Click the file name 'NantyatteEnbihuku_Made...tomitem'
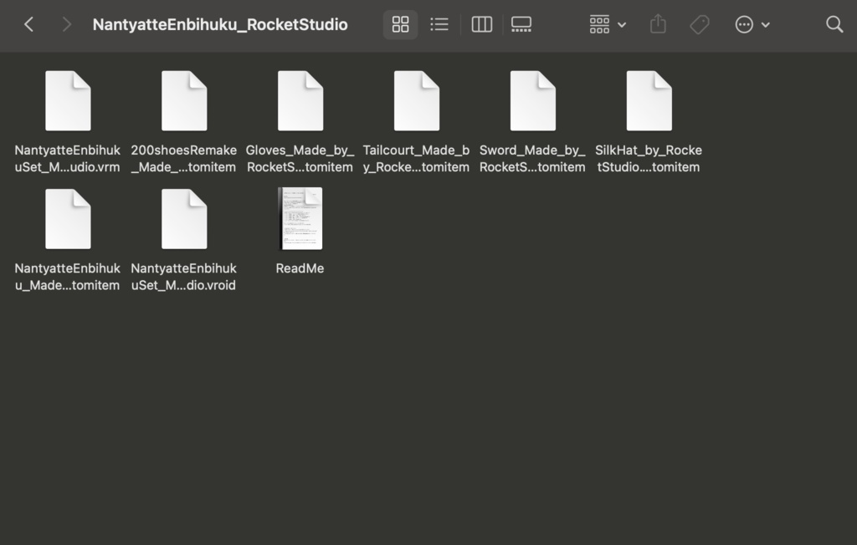Image resolution: width=857 pixels, height=545 pixels. 67,277
